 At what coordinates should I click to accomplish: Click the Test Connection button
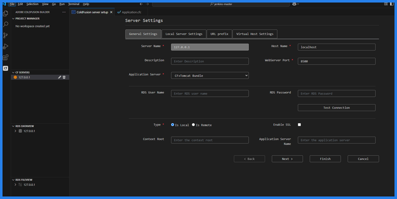click(x=337, y=107)
